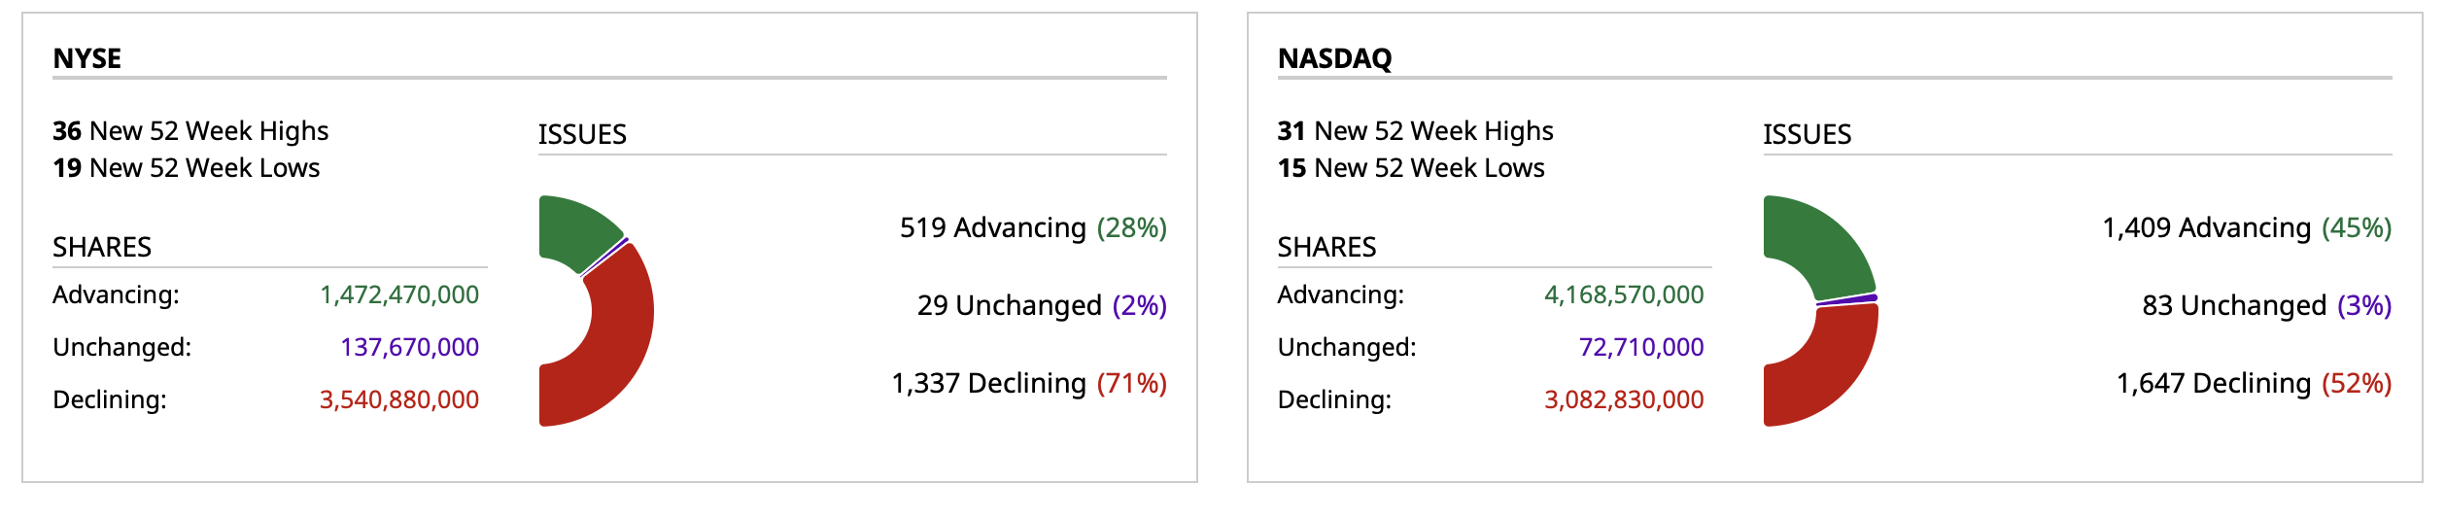This screenshot has width=2445, height=519.
Task: Click the 519 Advancing (28%) NYSE label
Action: point(1032,227)
